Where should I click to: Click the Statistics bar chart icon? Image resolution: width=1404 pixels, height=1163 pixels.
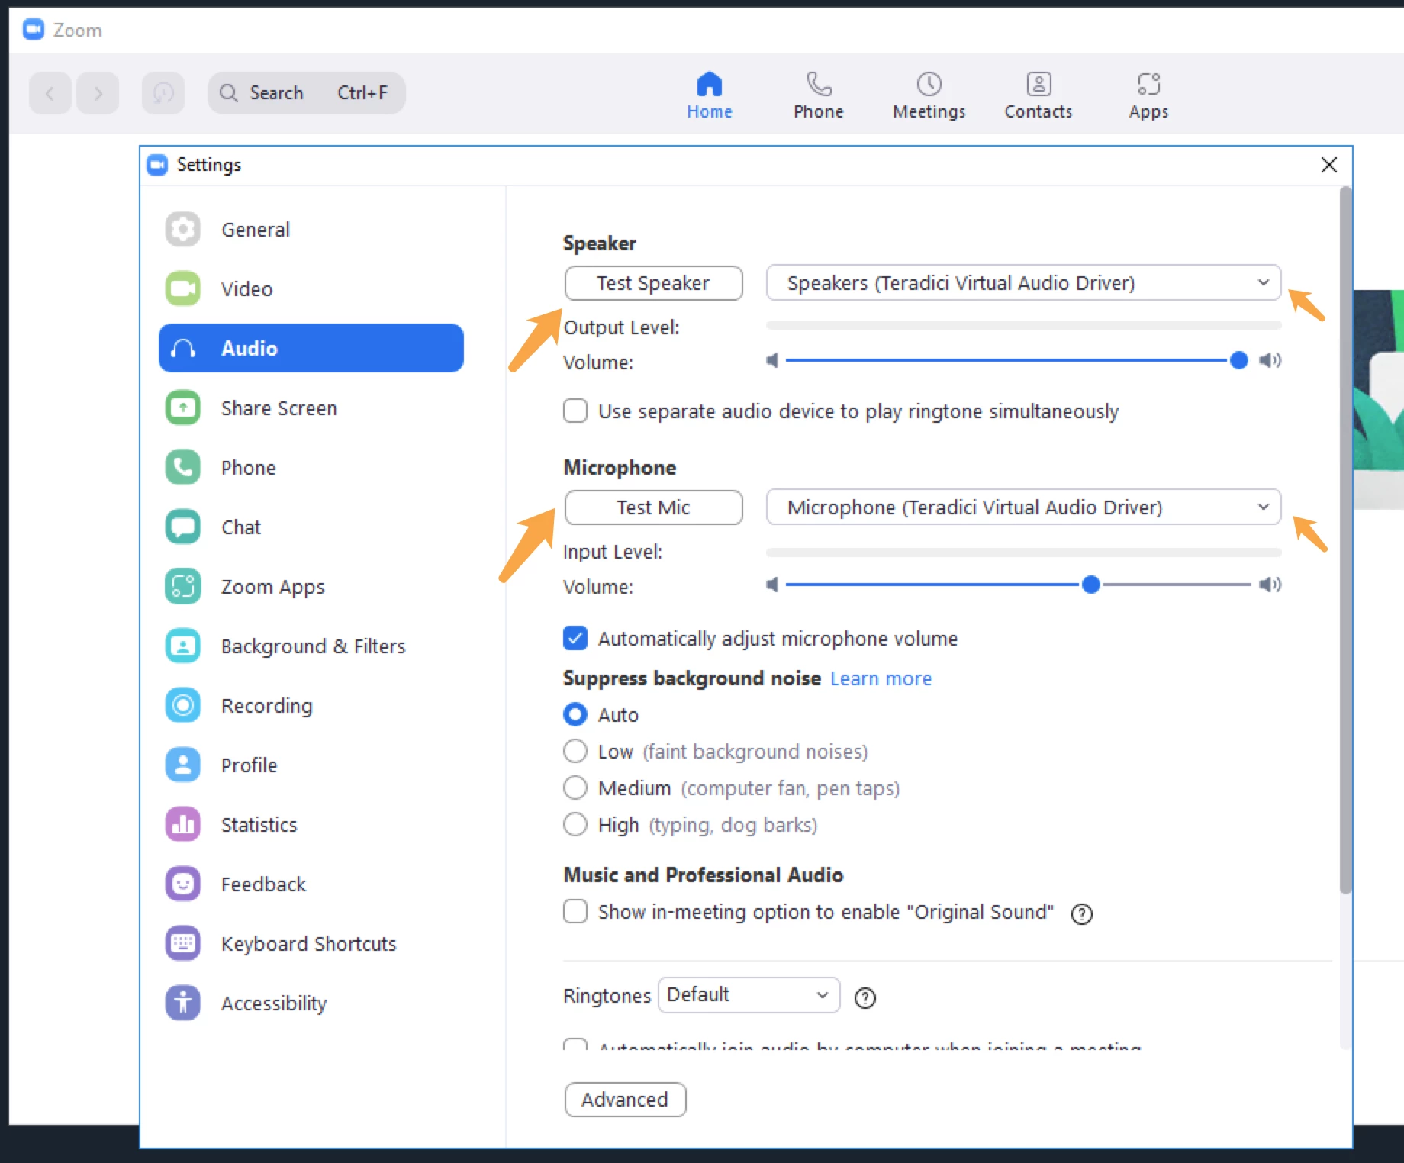pos(183,824)
